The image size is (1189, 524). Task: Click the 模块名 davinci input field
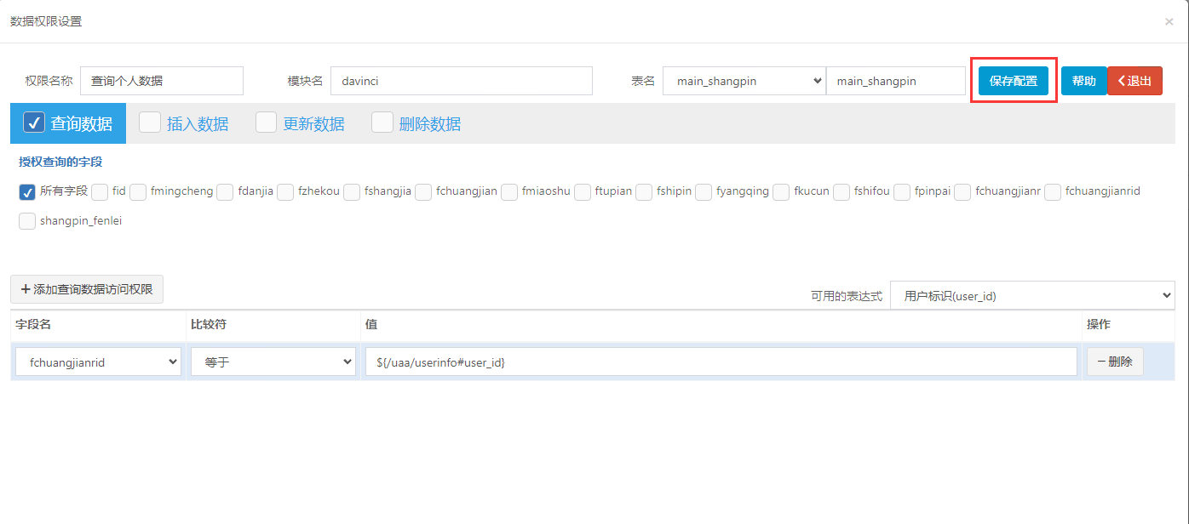pyautogui.click(x=462, y=81)
